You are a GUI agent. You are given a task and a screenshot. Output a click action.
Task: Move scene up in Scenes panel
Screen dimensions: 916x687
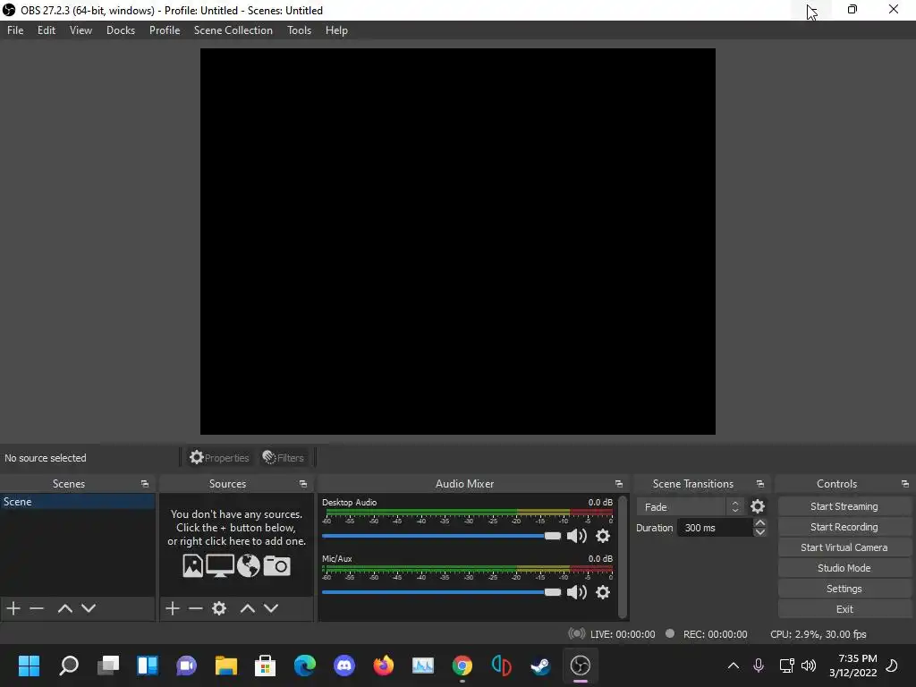click(x=64, y=608)
